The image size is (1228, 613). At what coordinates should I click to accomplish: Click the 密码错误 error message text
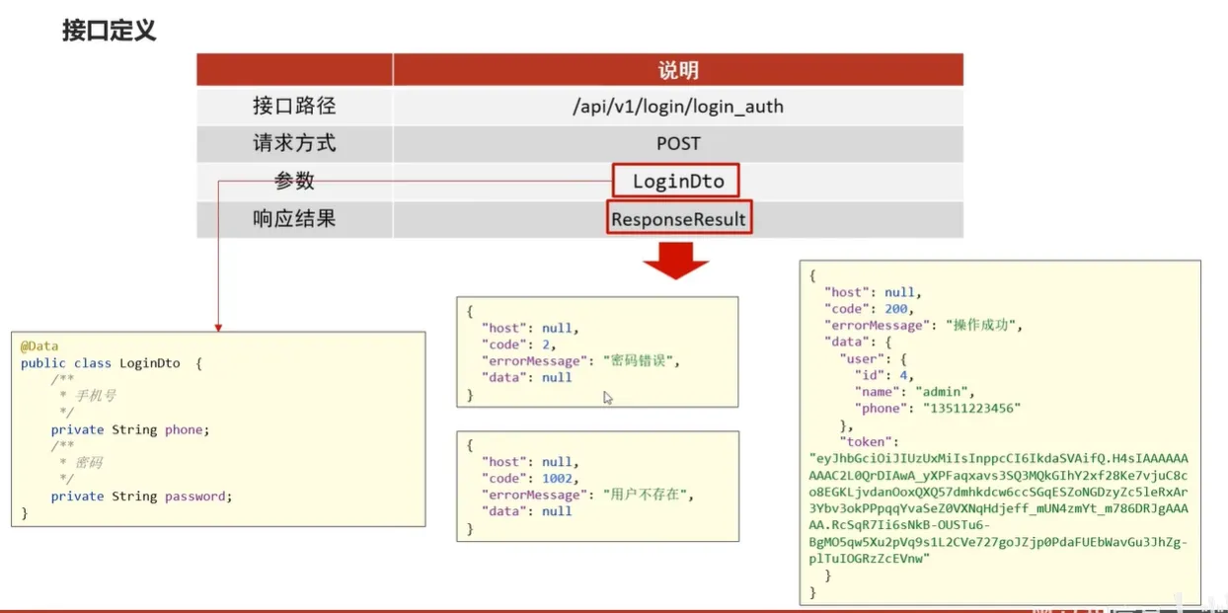(x=640, y=361)
